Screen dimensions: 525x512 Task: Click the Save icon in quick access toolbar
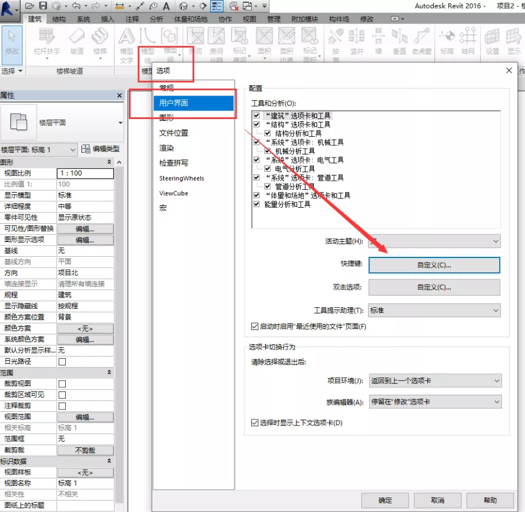point(43,6)
